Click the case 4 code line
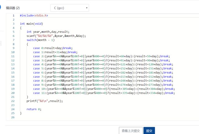199x134 pixels. pos(103,65)
